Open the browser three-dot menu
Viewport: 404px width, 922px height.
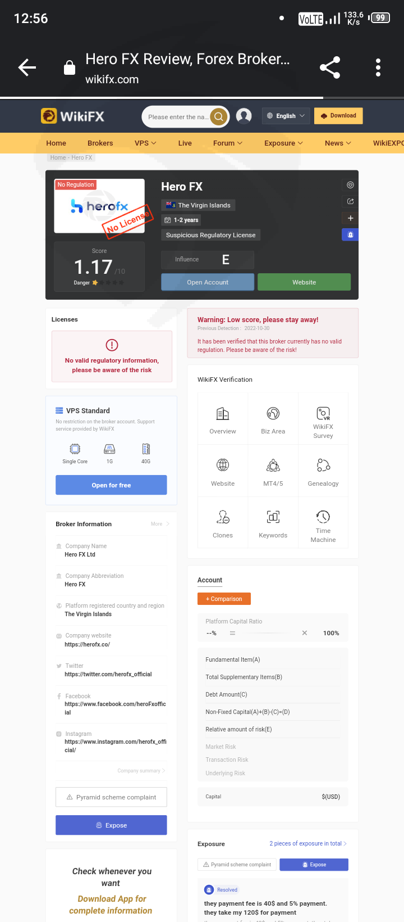coord(378,67)
